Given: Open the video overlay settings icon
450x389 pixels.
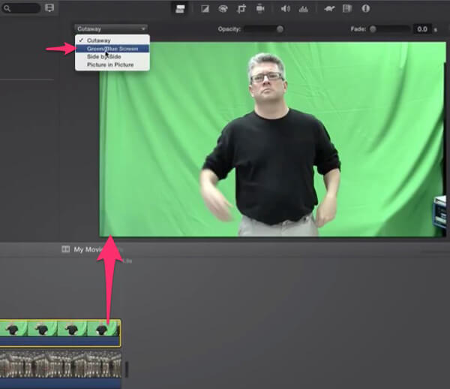Looking at the screenshot, I should 180,9.
